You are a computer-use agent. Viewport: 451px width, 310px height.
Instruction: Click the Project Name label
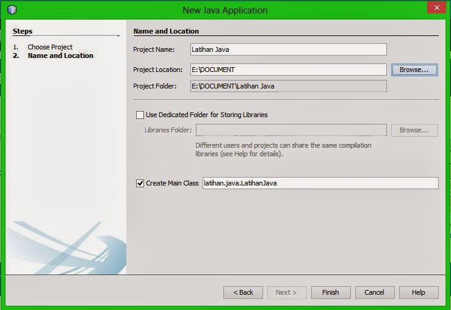tap(154, 49)
